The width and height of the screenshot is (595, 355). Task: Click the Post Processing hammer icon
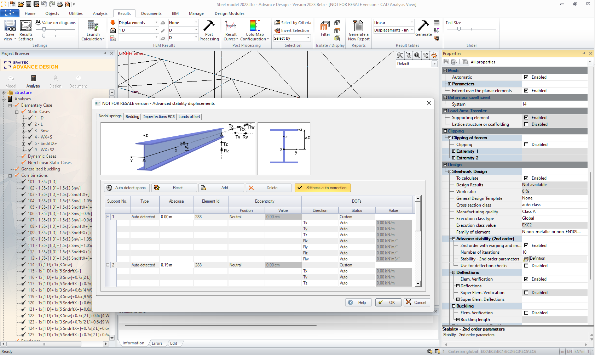pyautogui.click(x=209, y=26)
